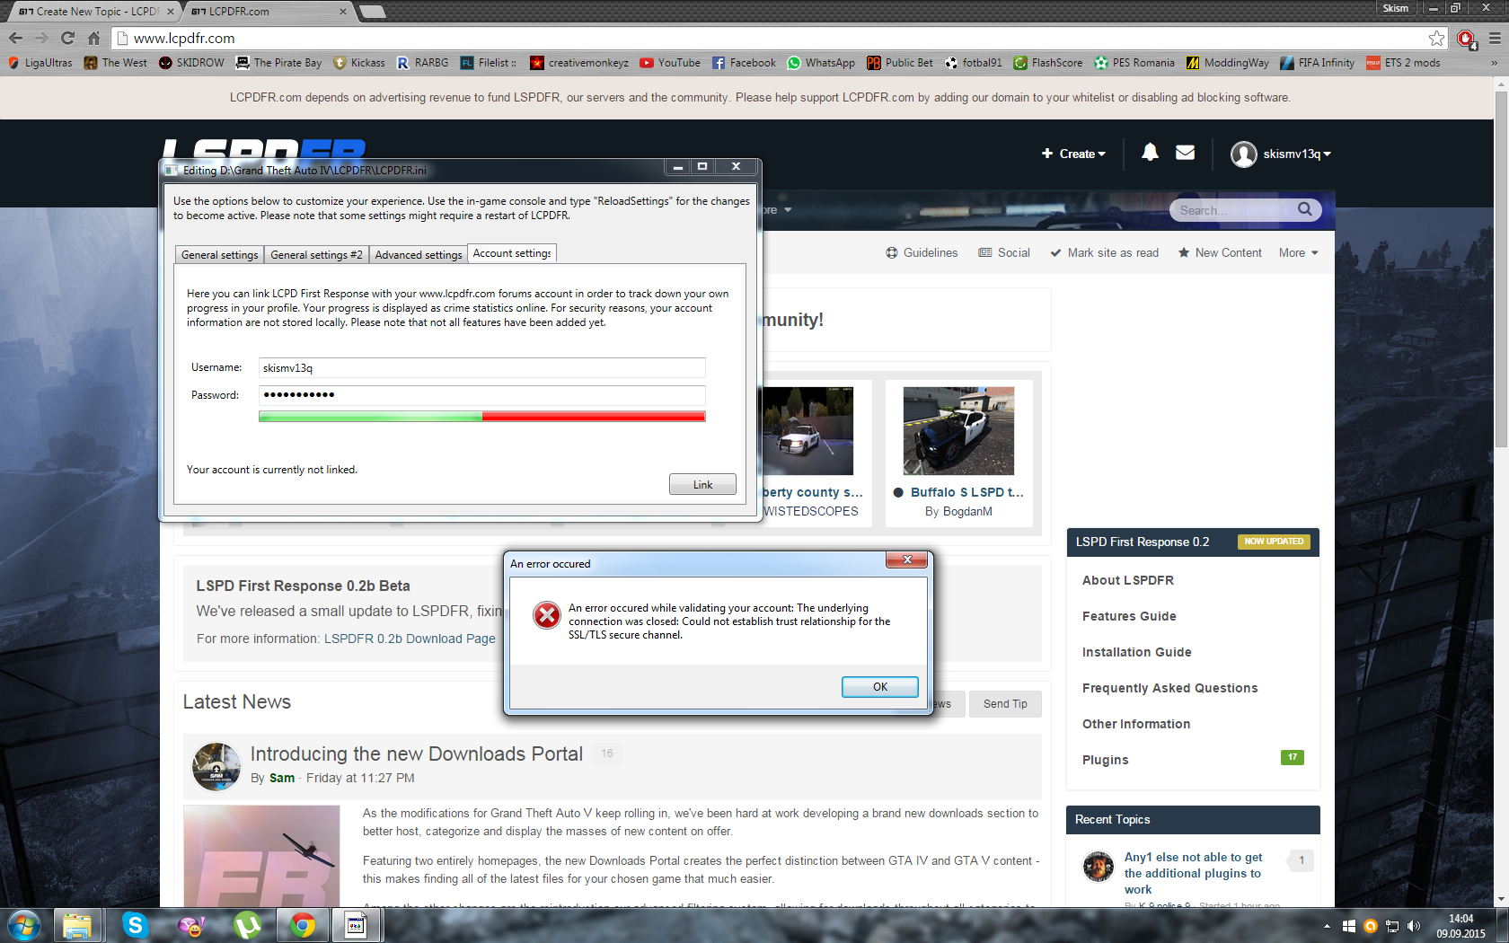This screenshot has width=1509, height=943.
Task: Open the FIFA Infinity bookmark
Action: [1318, 63]
